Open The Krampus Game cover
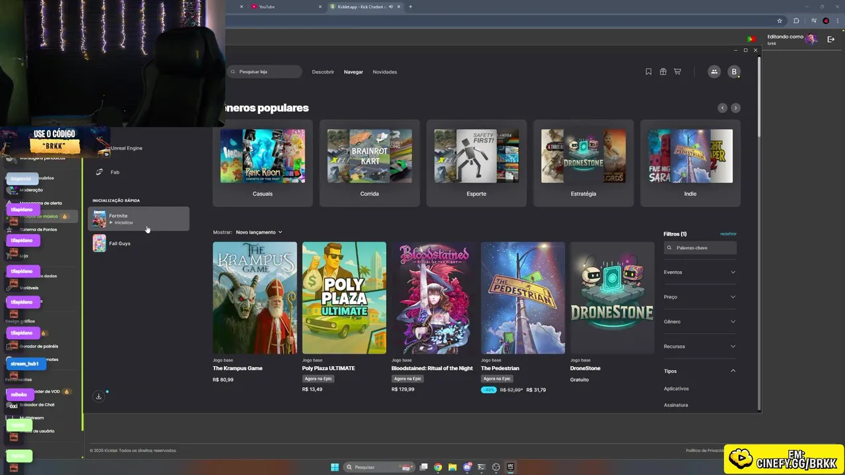 click(x=255, y=298)
